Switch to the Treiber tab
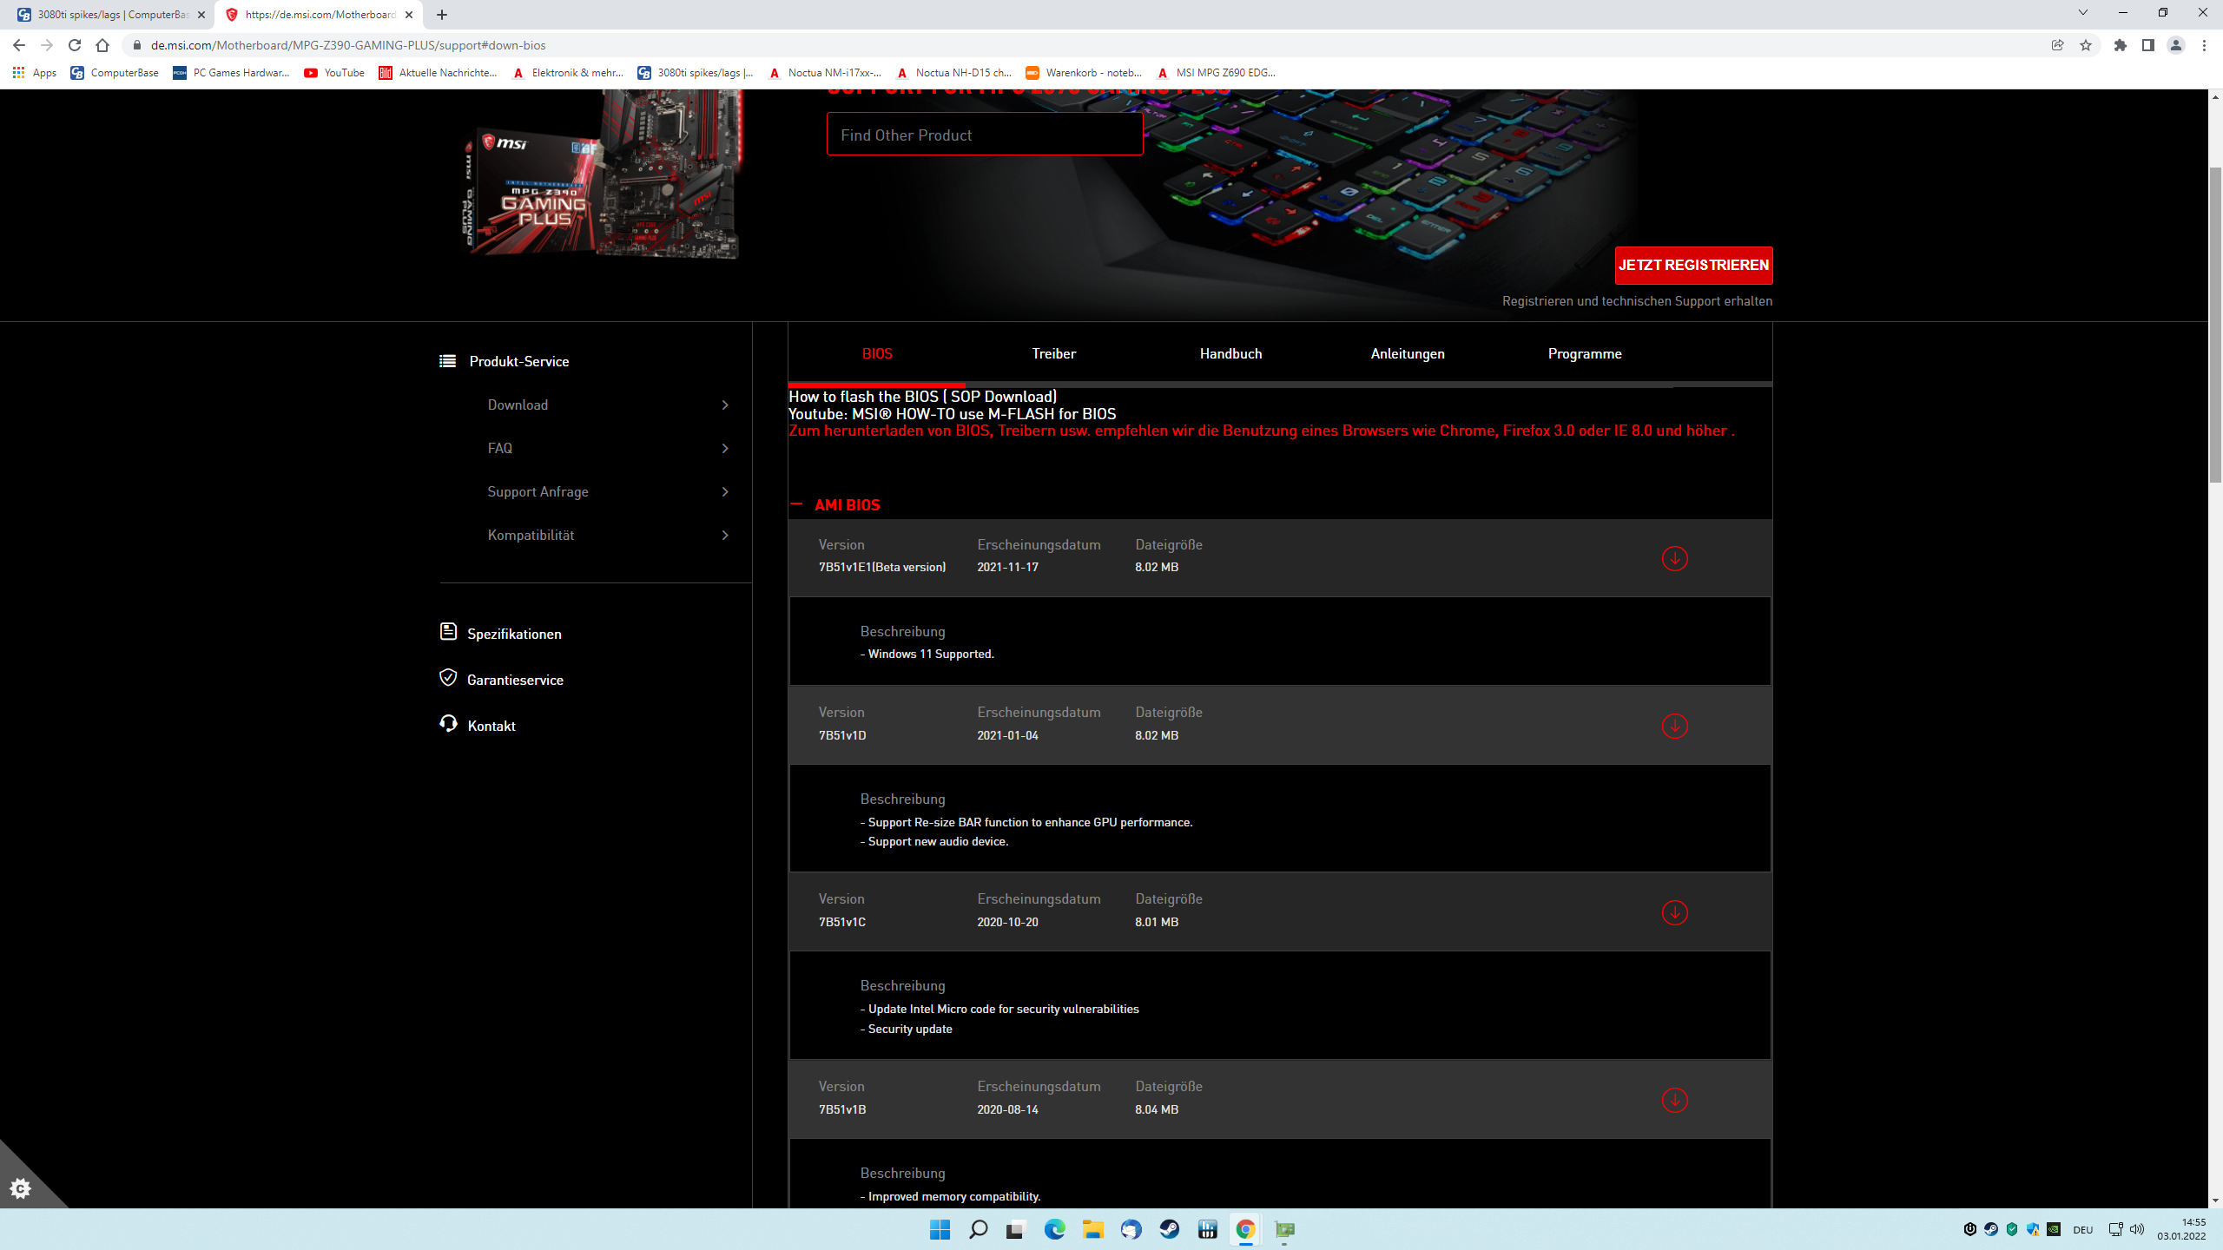Screen dimensions: 2223x1250 [1052, 353]
